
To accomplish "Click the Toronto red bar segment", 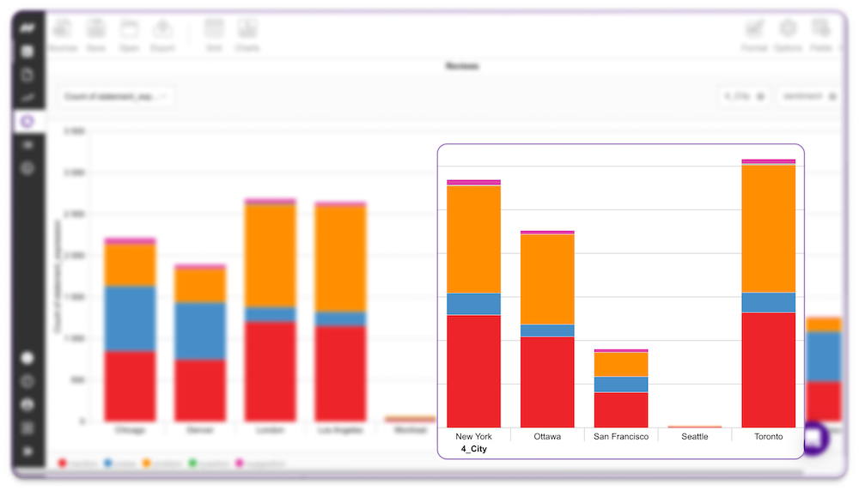I will click(769, 370).
